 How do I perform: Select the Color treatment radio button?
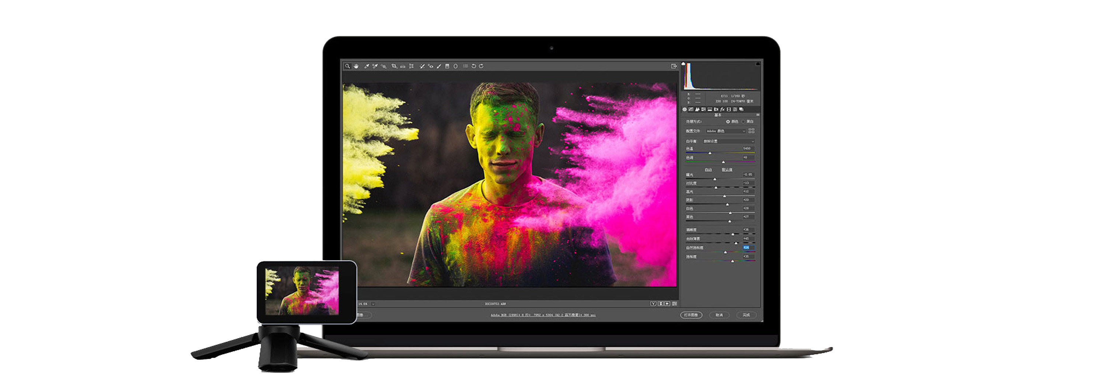[728, 122]
